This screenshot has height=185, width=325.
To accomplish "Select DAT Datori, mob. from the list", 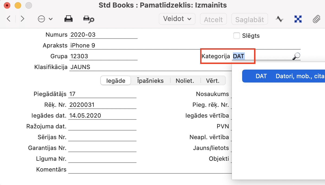I will (283, 76).
